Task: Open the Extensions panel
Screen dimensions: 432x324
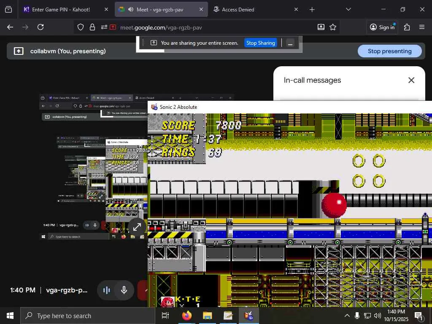Action: tap(407, 27)
